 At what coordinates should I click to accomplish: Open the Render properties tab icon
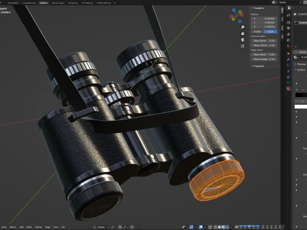point(288,22)
